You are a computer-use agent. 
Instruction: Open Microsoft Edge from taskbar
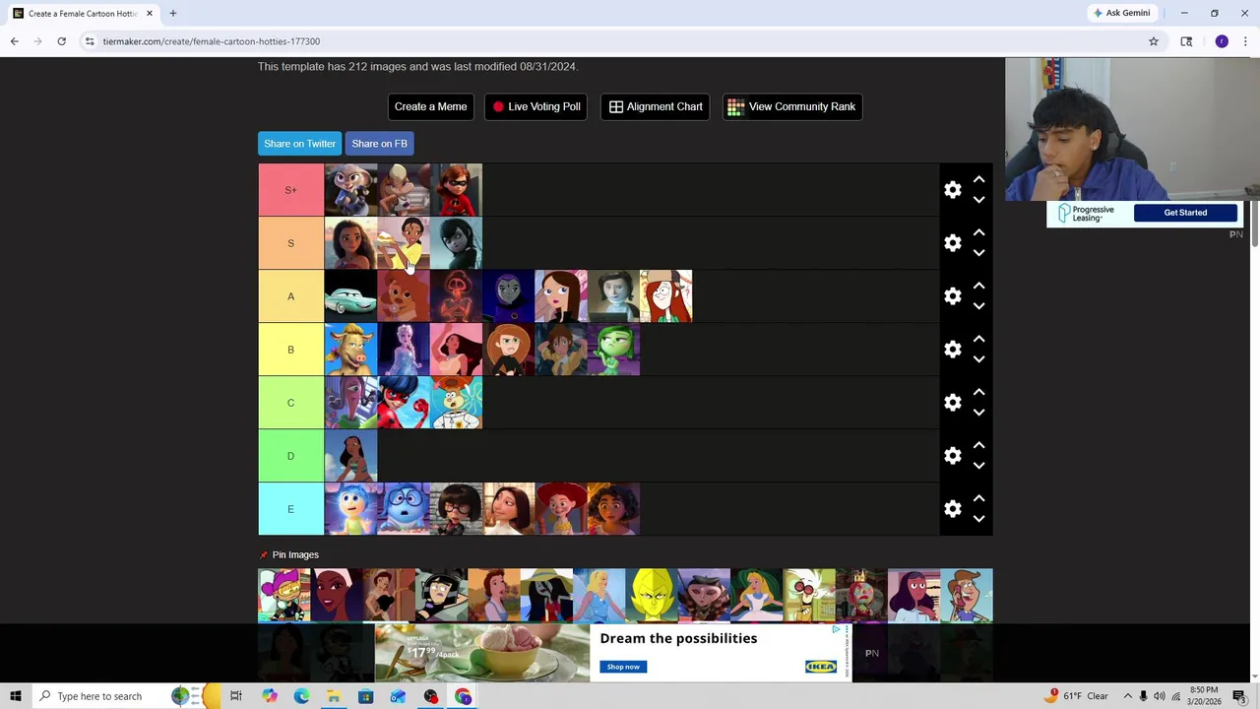click(301, 696)
